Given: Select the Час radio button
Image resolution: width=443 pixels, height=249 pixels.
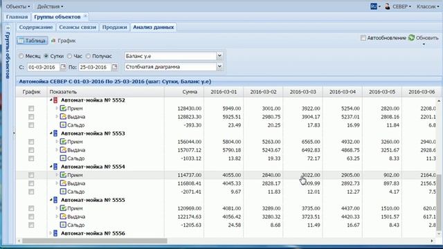Looking at the screenshot, I should pos(69,56).
